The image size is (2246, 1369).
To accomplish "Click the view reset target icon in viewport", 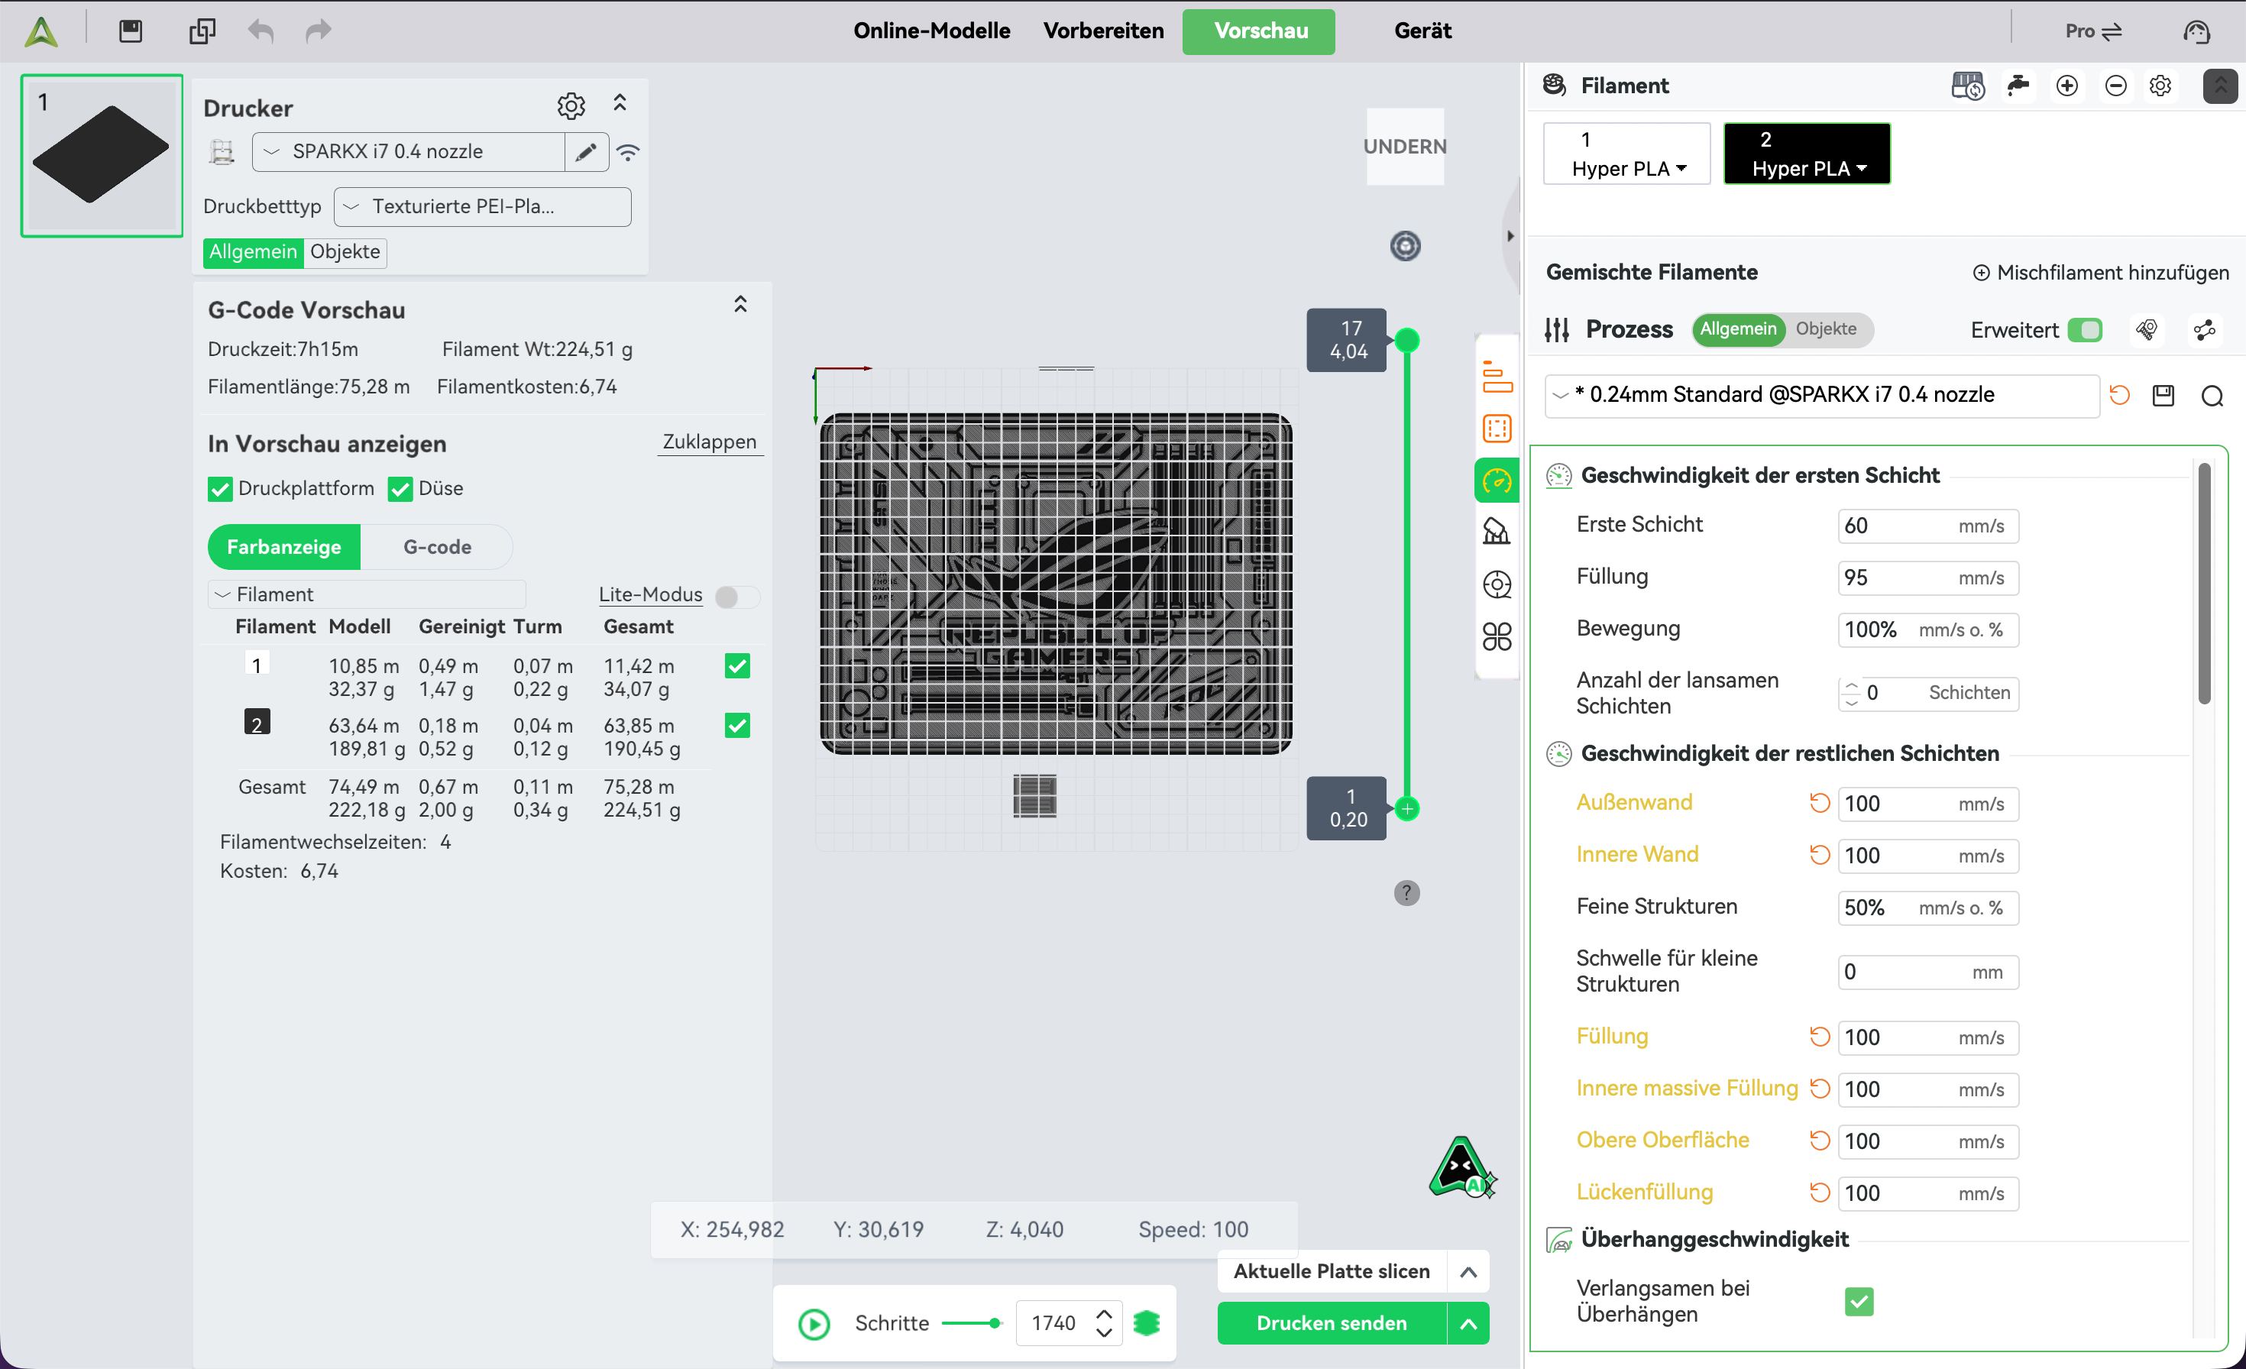I will pos(1405,246).
